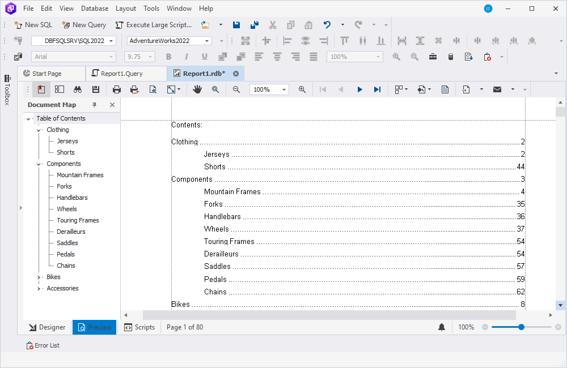The image size is (567, 368).
Task: Go to the next page arrow
Action: (x=359, y=89)
